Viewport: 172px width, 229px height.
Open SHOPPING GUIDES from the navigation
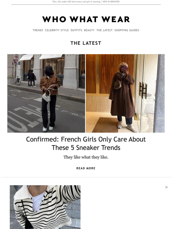tap(127, 30)
